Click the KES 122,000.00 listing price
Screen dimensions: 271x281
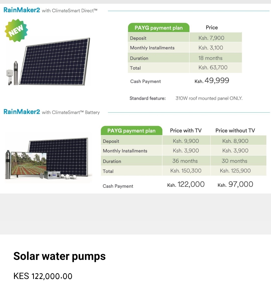(x=43, y=276)
